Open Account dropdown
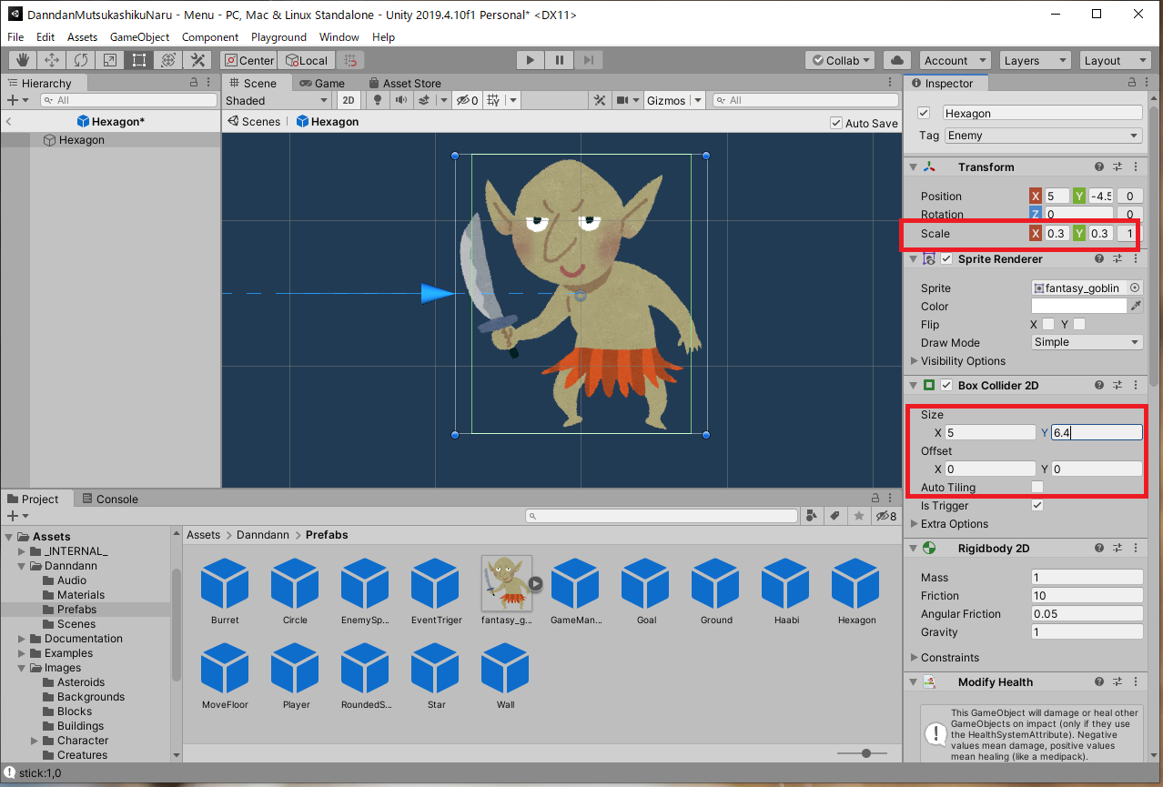 953,60
